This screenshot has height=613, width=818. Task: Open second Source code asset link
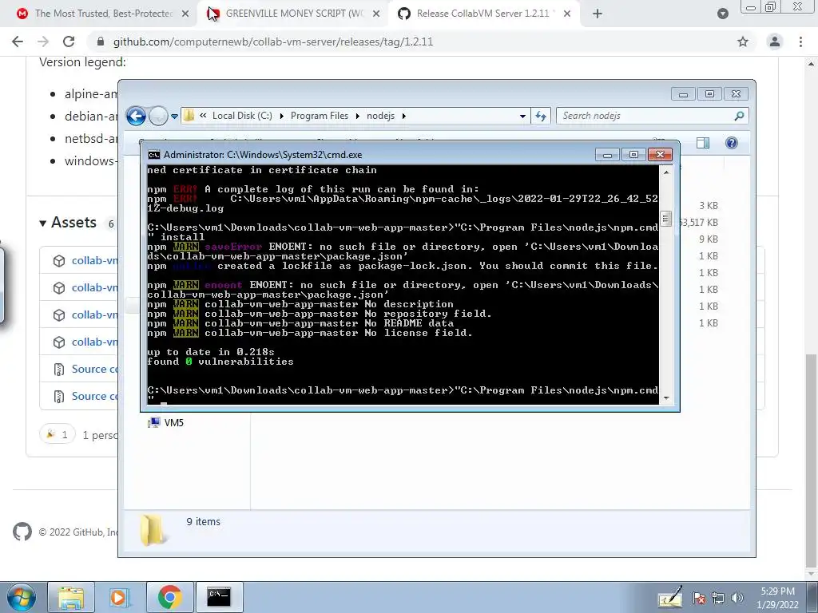tap(94, 396)
